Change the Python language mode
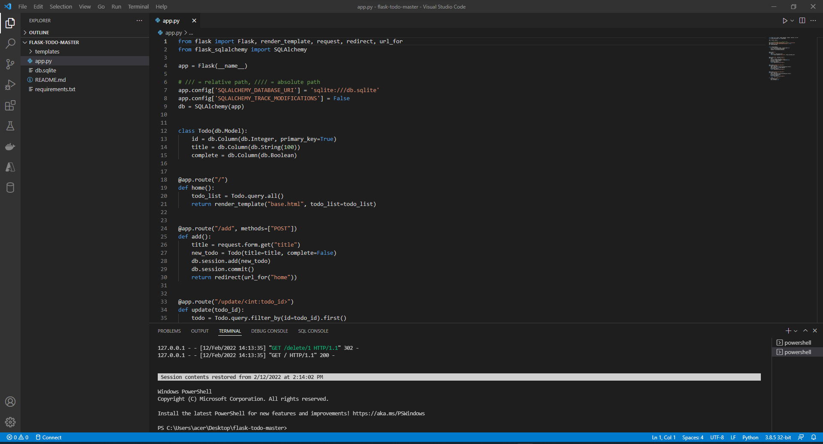823x444 pixels. [x=750, y=437]
